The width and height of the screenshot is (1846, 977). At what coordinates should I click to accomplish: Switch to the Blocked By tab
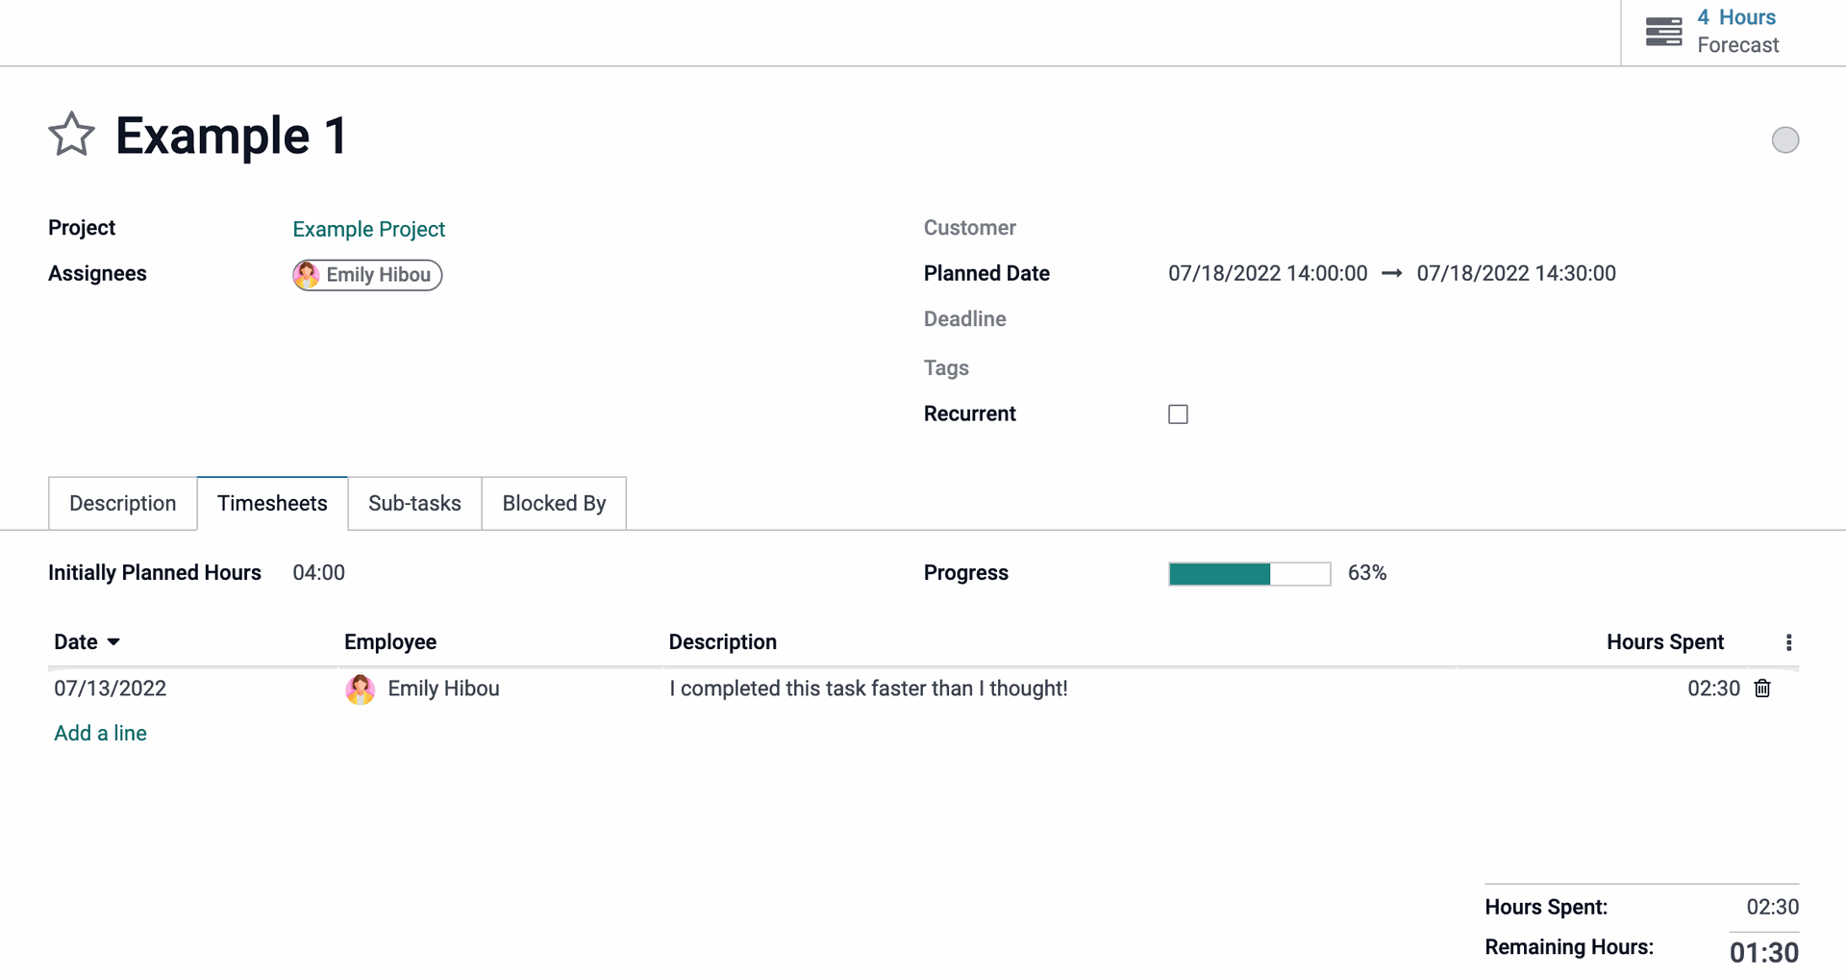coord(554,504)
